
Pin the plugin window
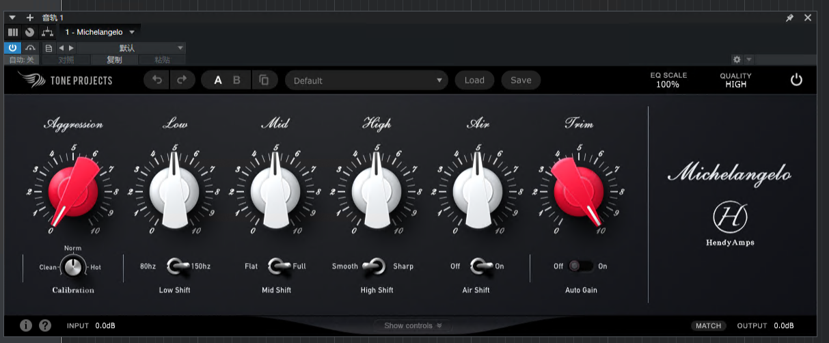789,18
